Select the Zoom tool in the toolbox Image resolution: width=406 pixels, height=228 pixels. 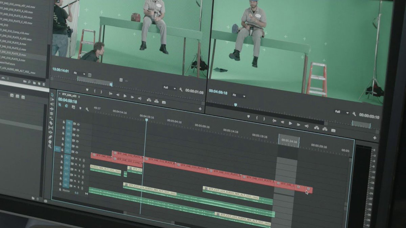(x=50, y=146)
